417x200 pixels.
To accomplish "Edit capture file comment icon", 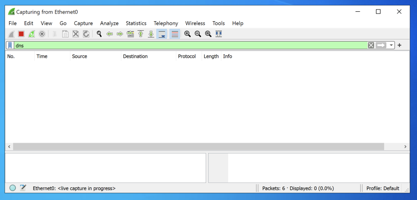I will [23, 188].
